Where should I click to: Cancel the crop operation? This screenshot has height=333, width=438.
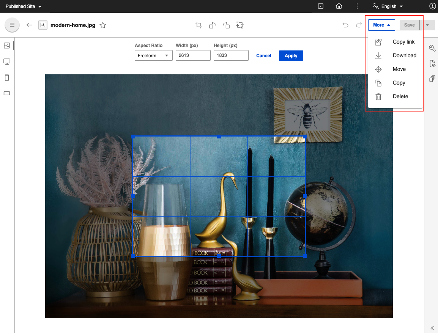(x=263, y=56)
